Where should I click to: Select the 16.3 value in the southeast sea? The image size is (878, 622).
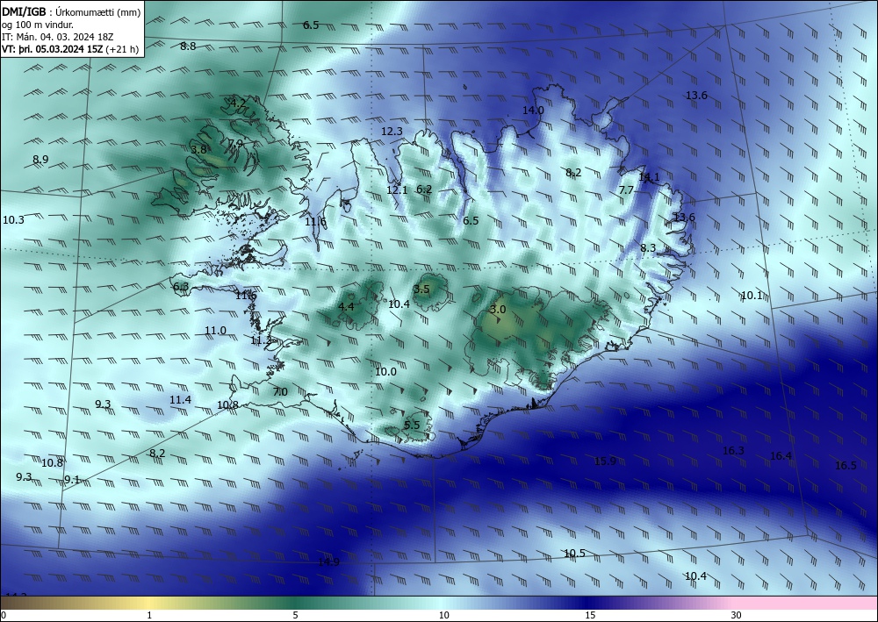[x=733, y=451]
